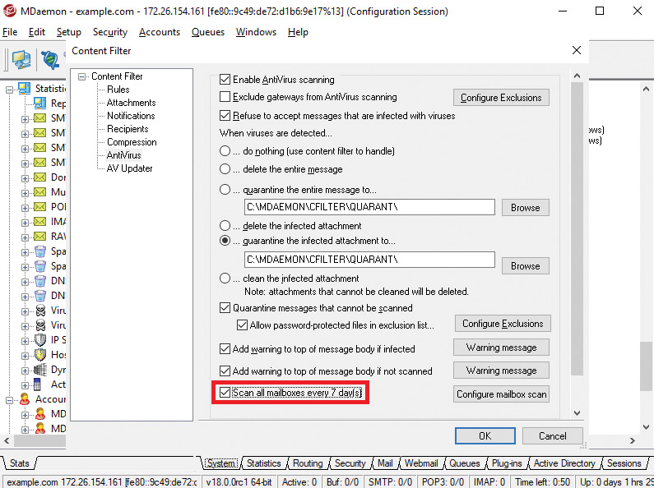Open the Windows menu
Viewport: 654px width, 488px height.
pyautogui.click(x=256, y=32)
